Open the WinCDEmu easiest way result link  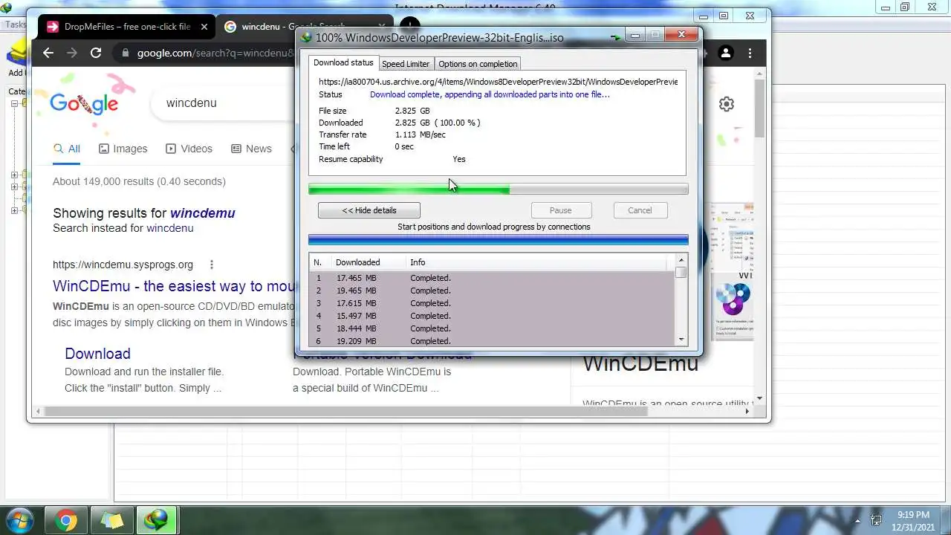(x=175, y=286)
